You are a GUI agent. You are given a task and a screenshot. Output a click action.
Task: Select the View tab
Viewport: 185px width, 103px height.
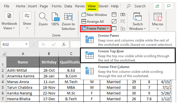92,6
